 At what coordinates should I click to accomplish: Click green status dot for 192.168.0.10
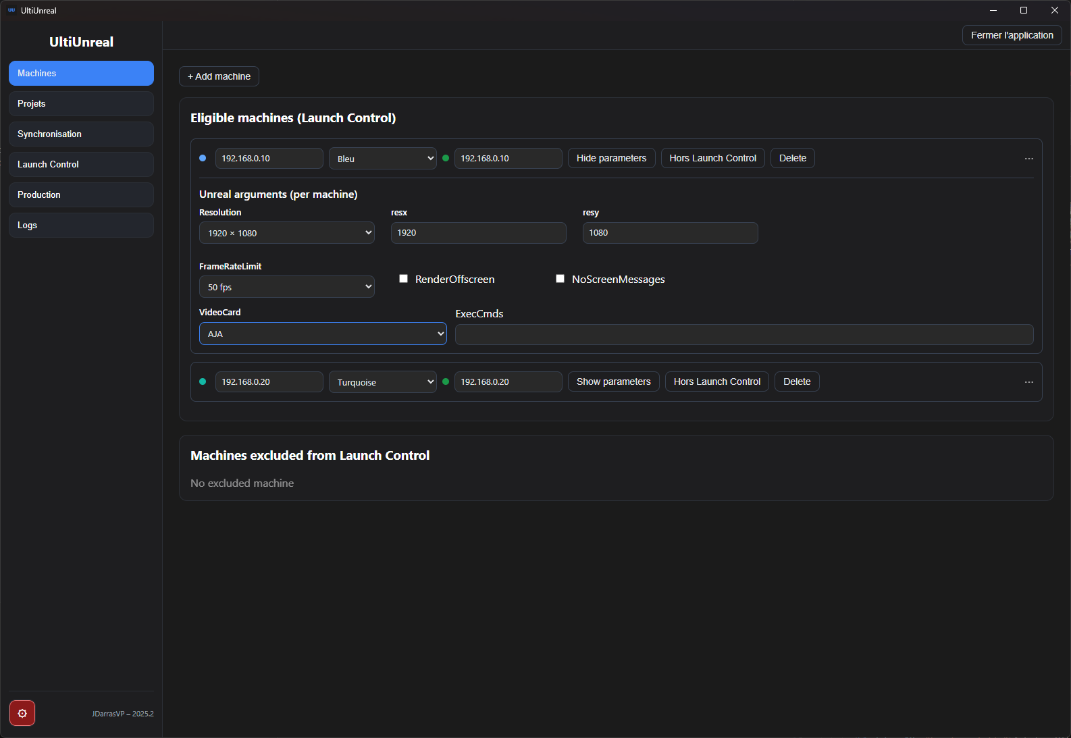446,158
